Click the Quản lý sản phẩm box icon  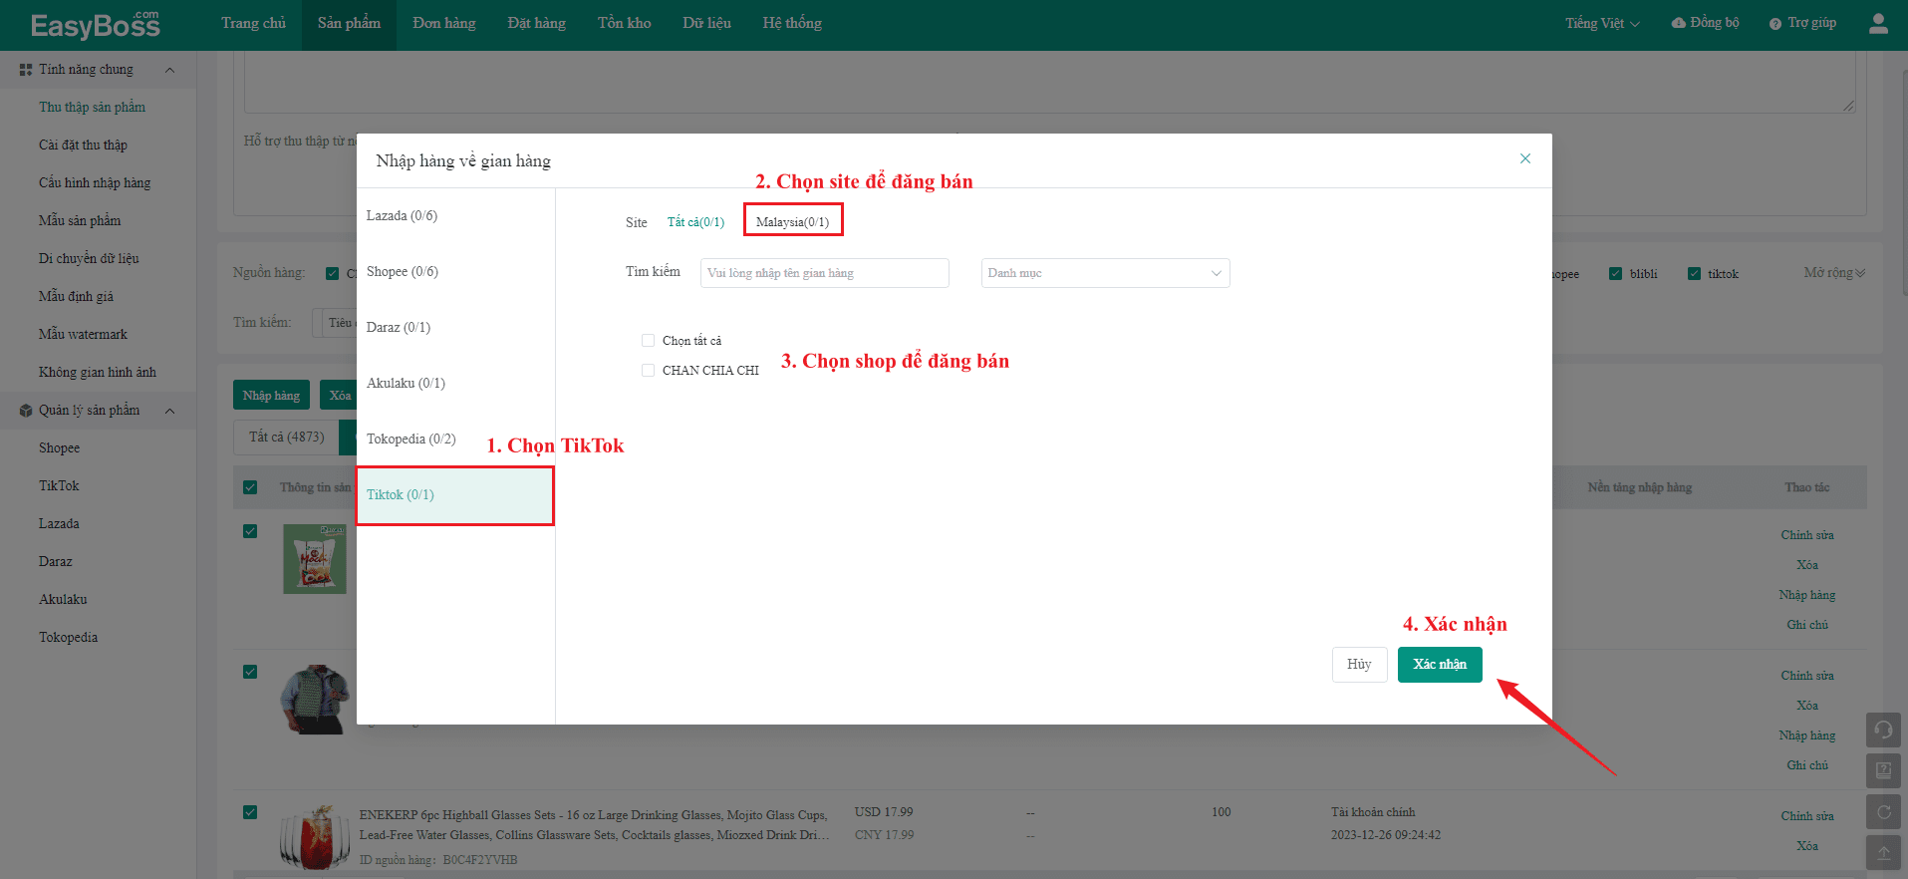[x=26, y=411]
